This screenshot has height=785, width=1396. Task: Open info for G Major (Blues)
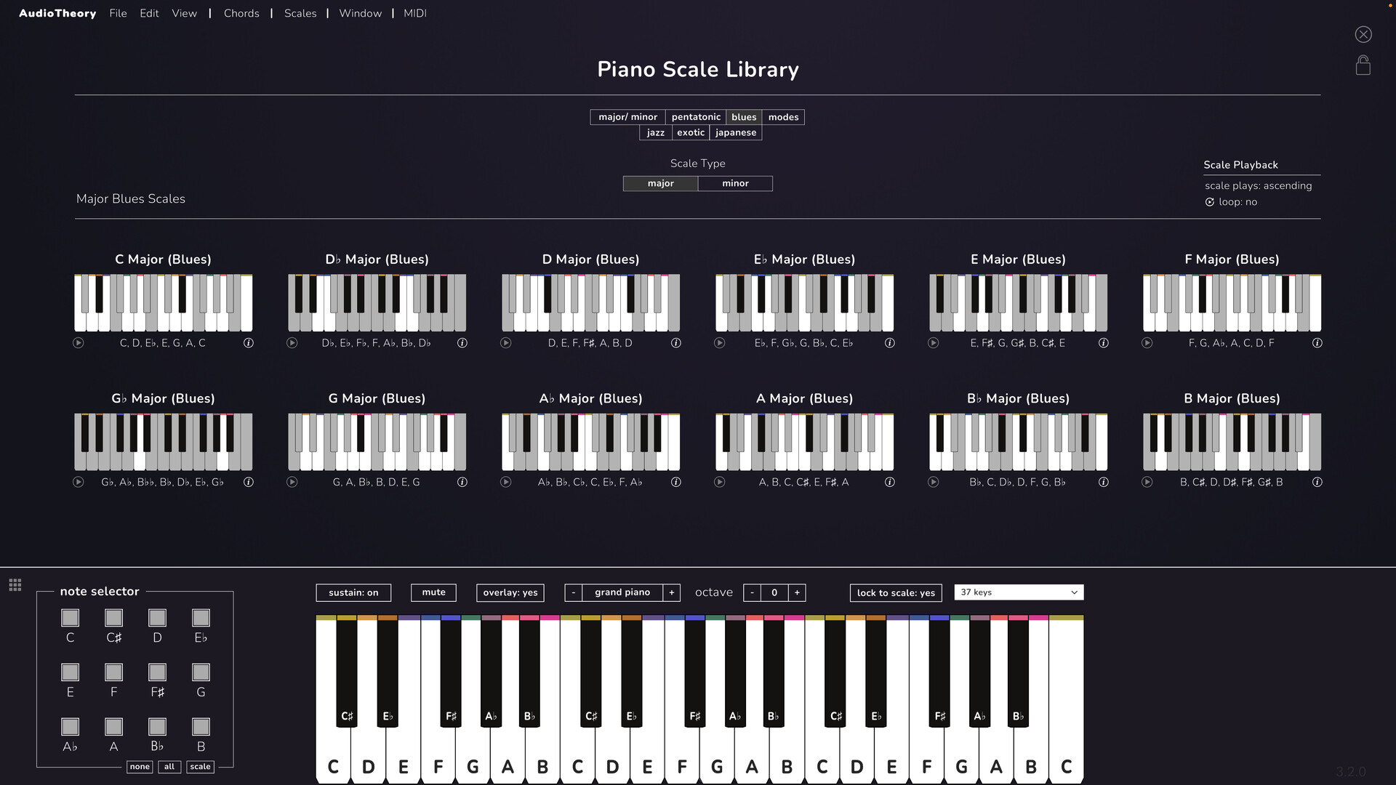(x=462, y=482)
